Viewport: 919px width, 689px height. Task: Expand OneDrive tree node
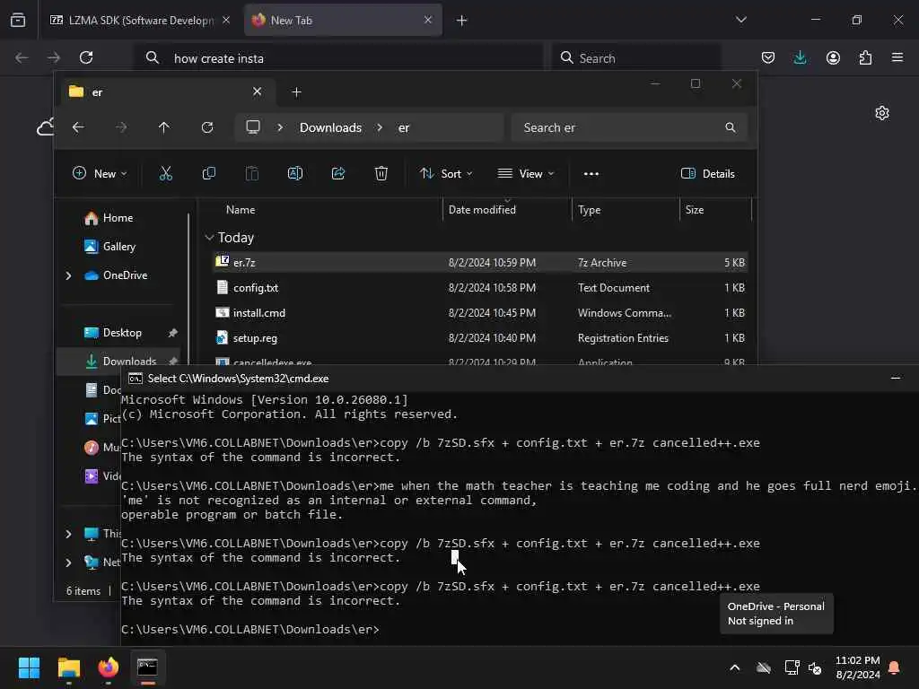pyautogui.click(x=68, y=275)
